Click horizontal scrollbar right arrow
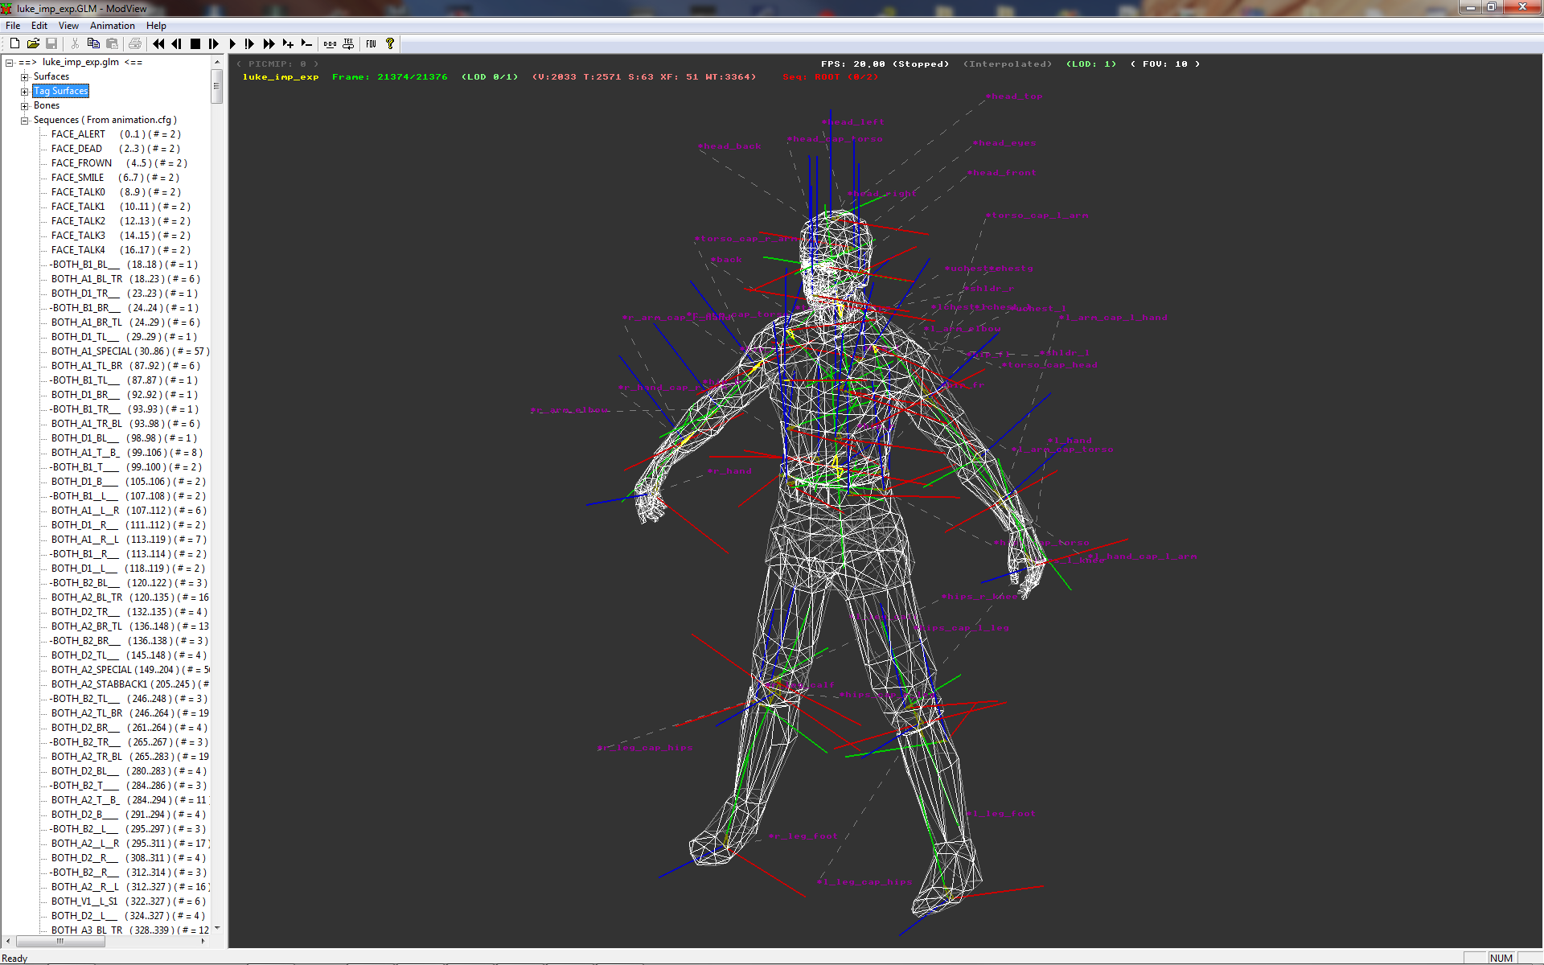Viewport: 1544px width, 965px height. click(203, 941)
